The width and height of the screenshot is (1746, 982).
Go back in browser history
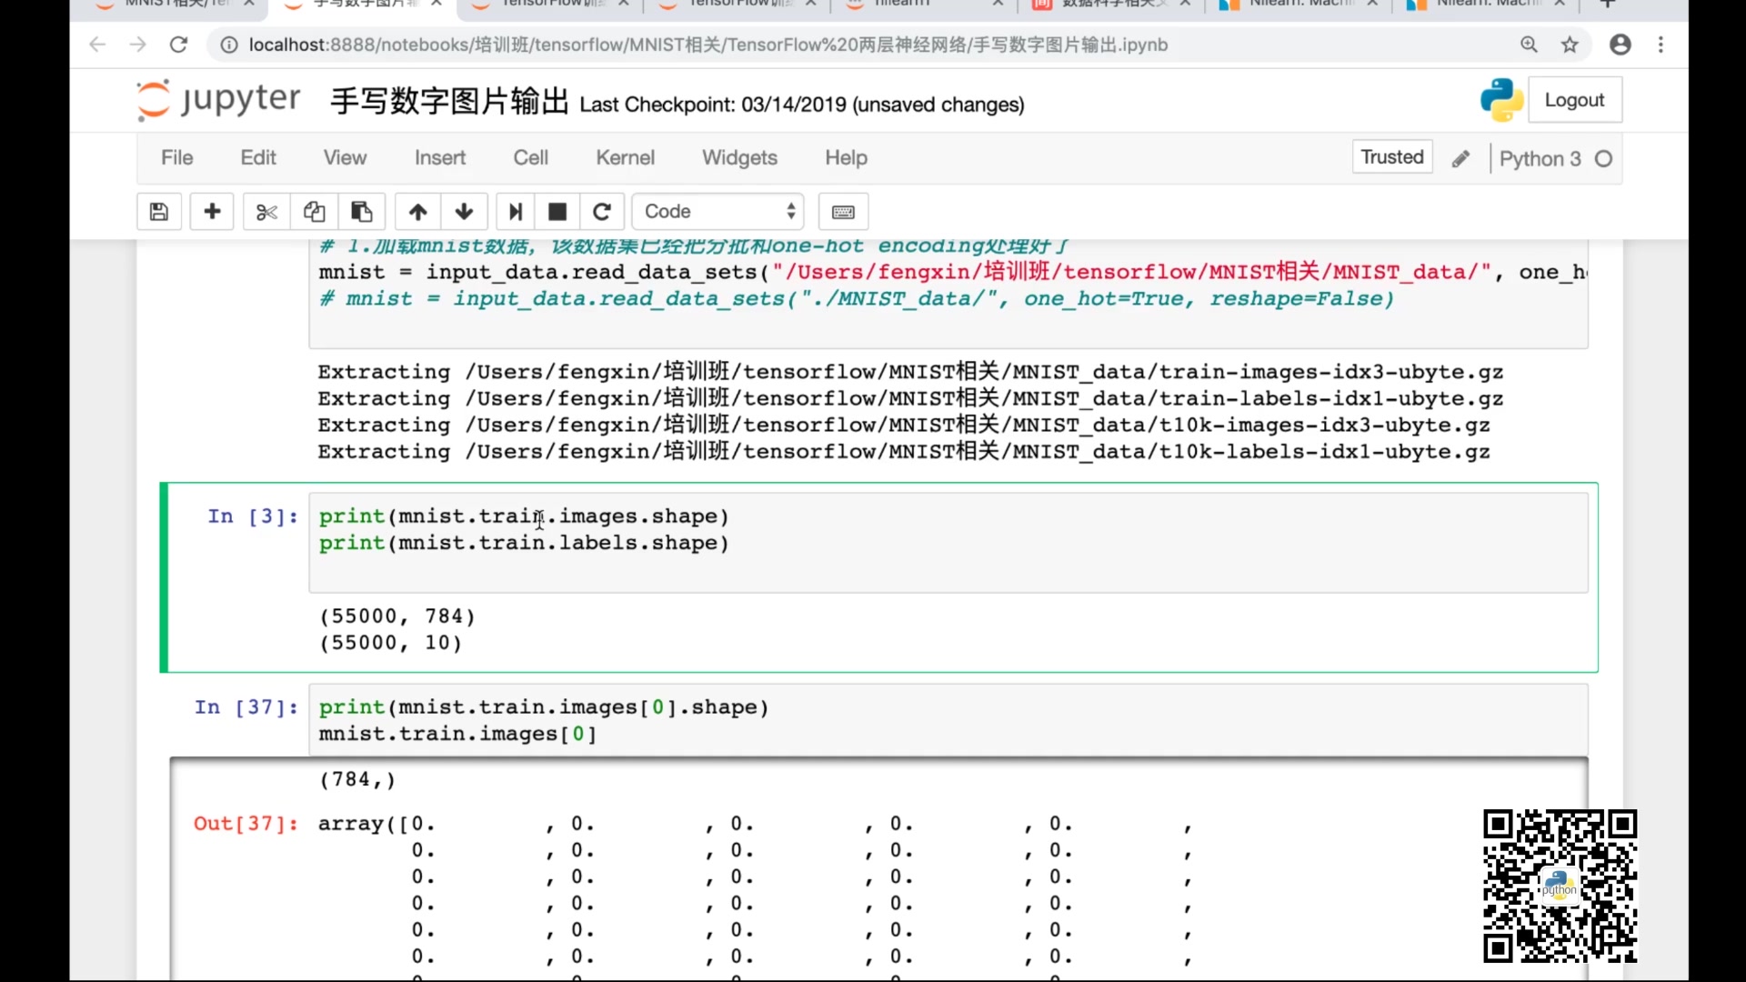(98, 45)
